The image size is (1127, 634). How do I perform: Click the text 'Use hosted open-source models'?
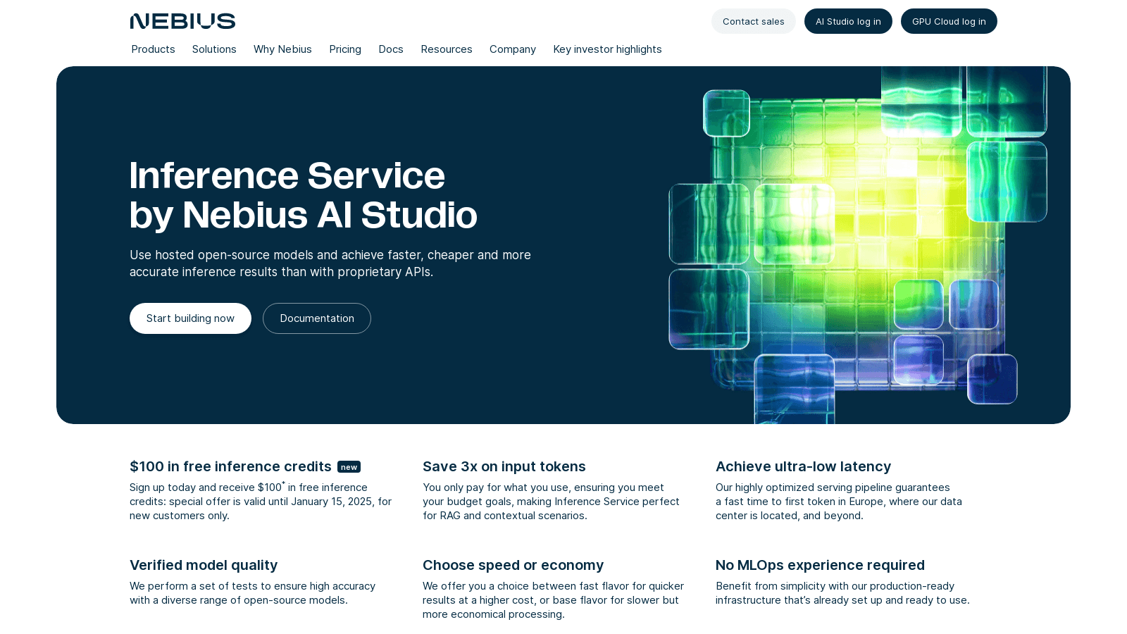222,255
